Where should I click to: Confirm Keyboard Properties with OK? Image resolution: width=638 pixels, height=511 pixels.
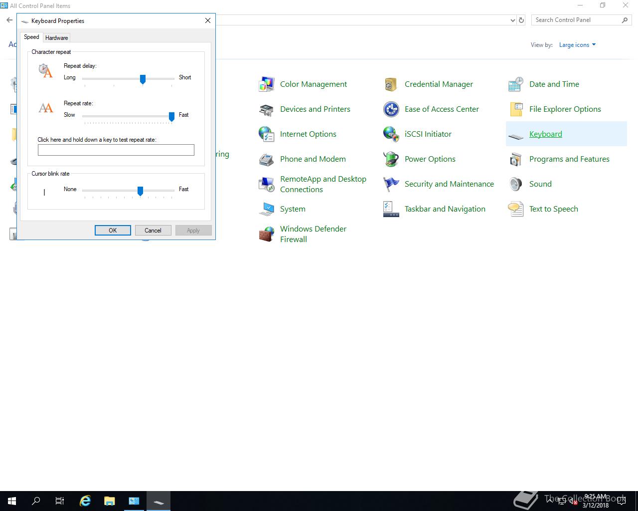(x=113, y=230)
